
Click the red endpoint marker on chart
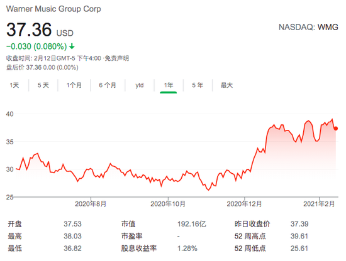click(x=336, y=129)
